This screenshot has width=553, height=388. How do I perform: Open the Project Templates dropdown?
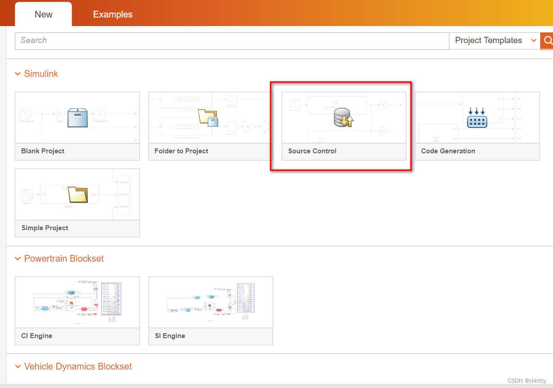click(x=495, y=40)
